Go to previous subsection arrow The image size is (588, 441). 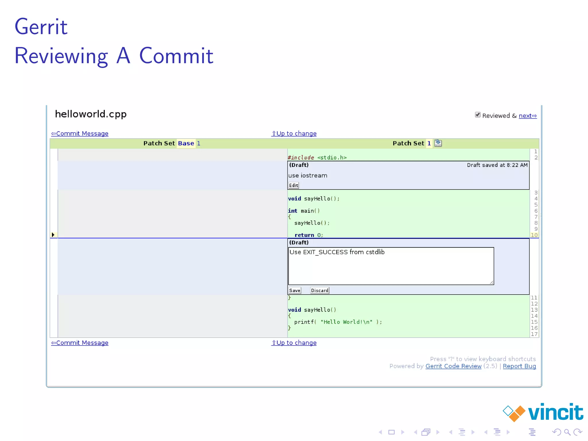(x=451, y=432)
